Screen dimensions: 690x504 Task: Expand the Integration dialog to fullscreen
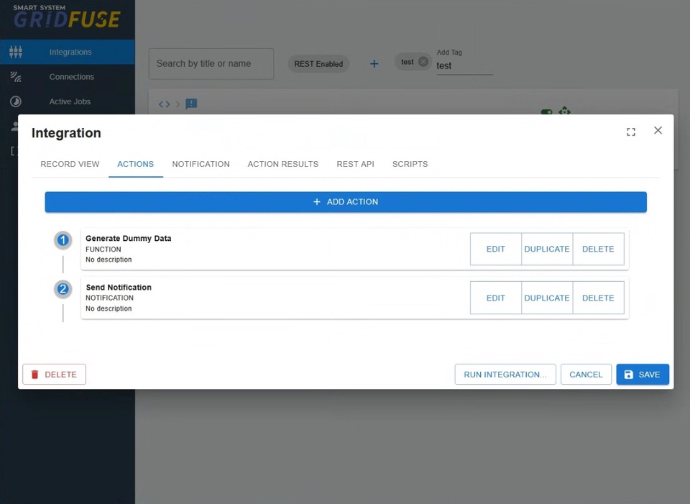coord(631,132)
